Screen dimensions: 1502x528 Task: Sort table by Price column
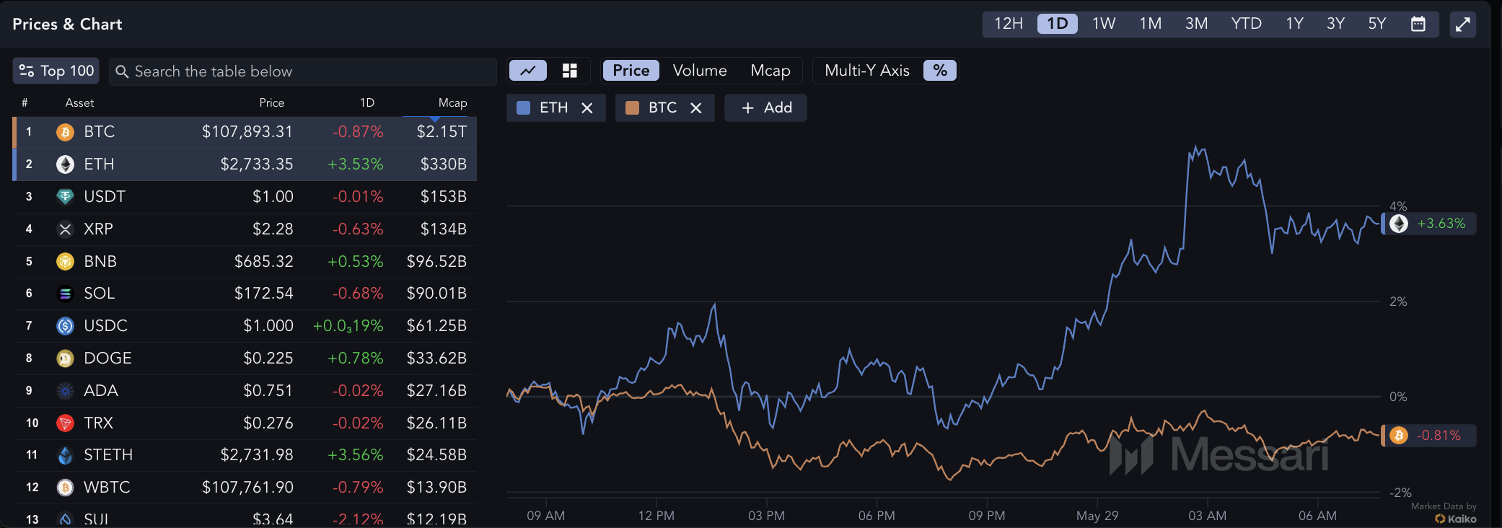point(272,103)
